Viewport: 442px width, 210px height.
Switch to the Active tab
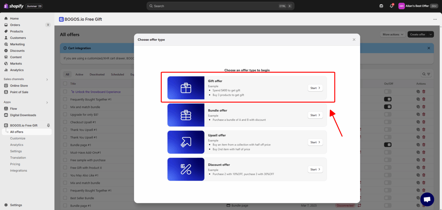click(x=79, y=75)
